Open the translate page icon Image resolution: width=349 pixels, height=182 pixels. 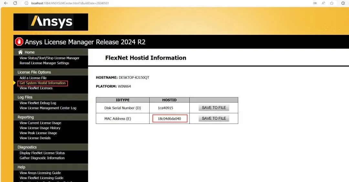(x=315, y=3)
